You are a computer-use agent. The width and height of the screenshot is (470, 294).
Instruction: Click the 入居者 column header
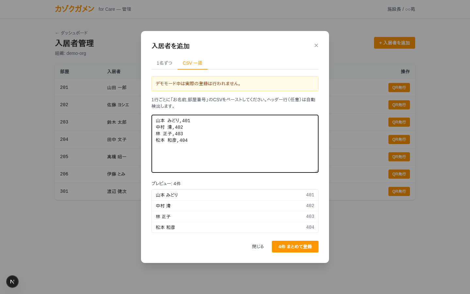pos(114,72)
